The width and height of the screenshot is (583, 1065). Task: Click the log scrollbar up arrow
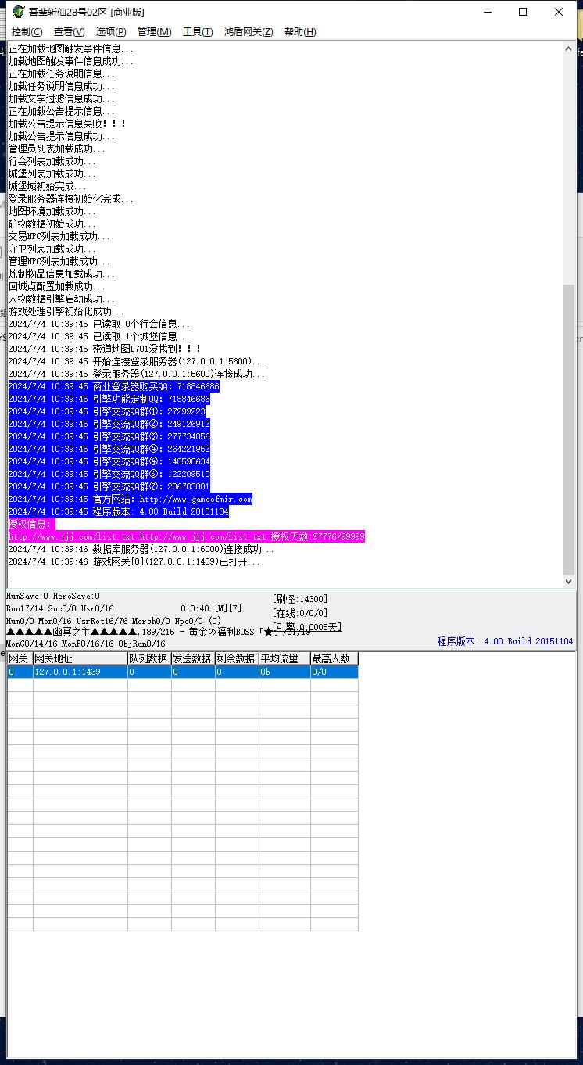[x=568, y=48]
